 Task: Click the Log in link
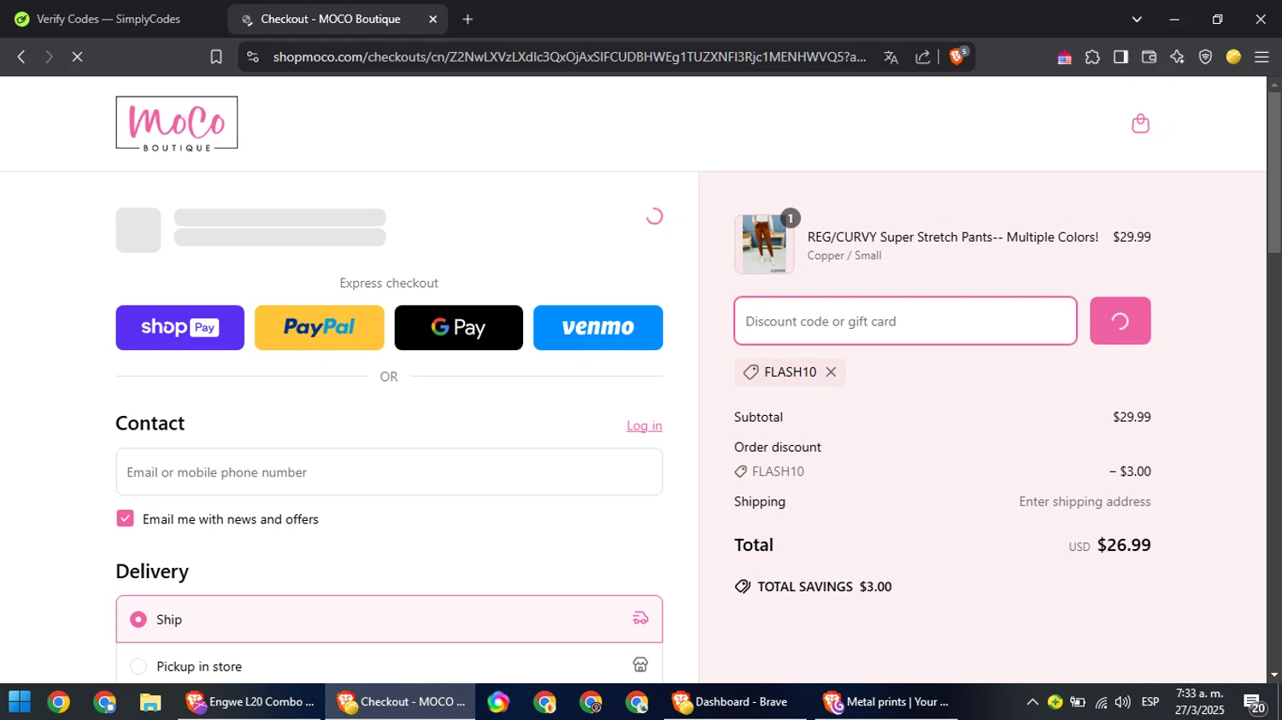pyautogui.click(x=644, y=425)
